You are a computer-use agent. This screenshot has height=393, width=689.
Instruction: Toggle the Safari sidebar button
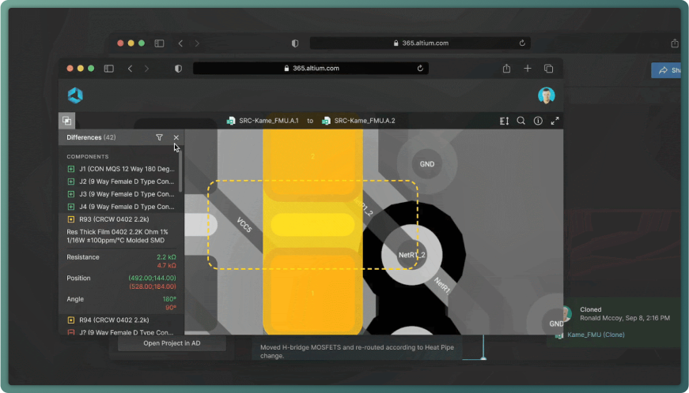pyautogui.click(x=109, y=69)
